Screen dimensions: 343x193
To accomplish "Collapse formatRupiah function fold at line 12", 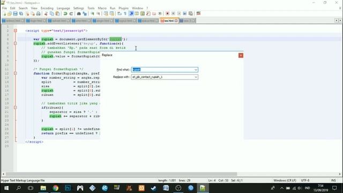I will coord(16,73).
